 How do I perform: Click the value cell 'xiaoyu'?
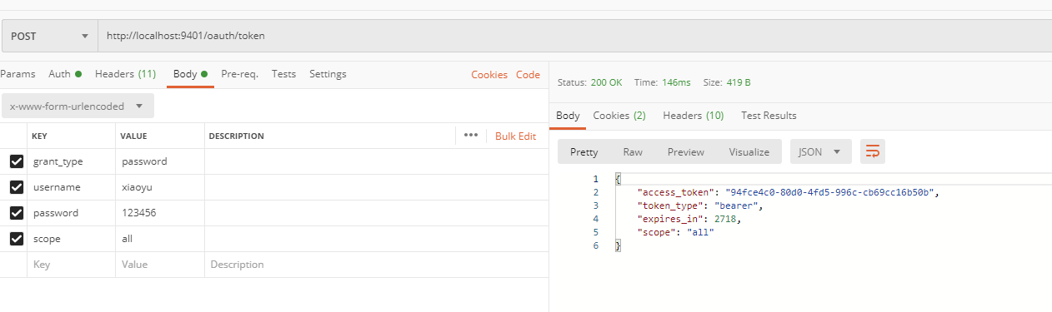pyautogui.click(x=160, y=187)
